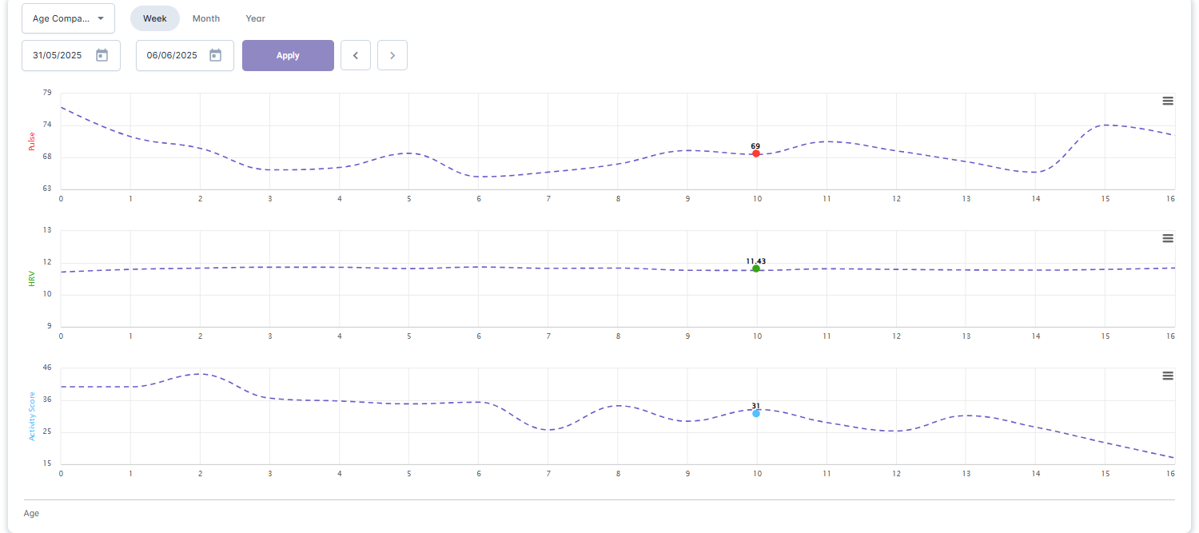Switch to the Year view tab
The width and height of the screenshot is (1199, 533).
(256, 18)
